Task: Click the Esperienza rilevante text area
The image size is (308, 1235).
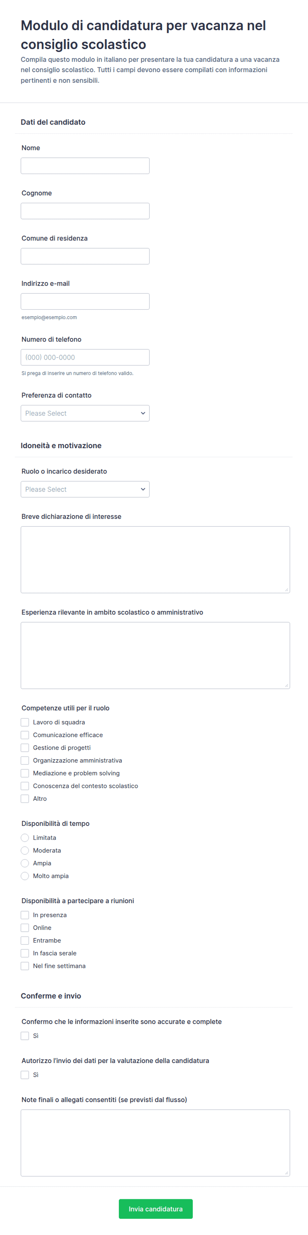Action: coord(155,655)
